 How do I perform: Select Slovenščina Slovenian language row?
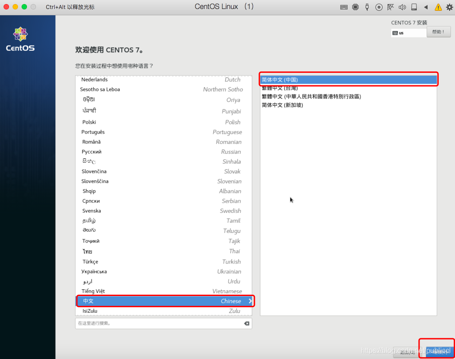tap(164, 181)
